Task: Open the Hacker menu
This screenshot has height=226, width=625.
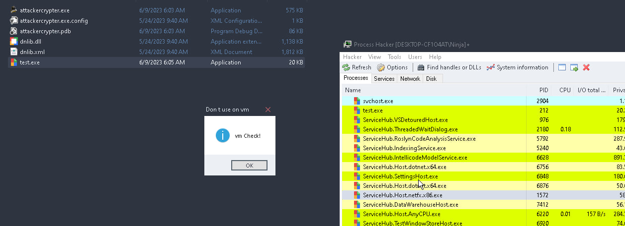Action: [353, 57]
